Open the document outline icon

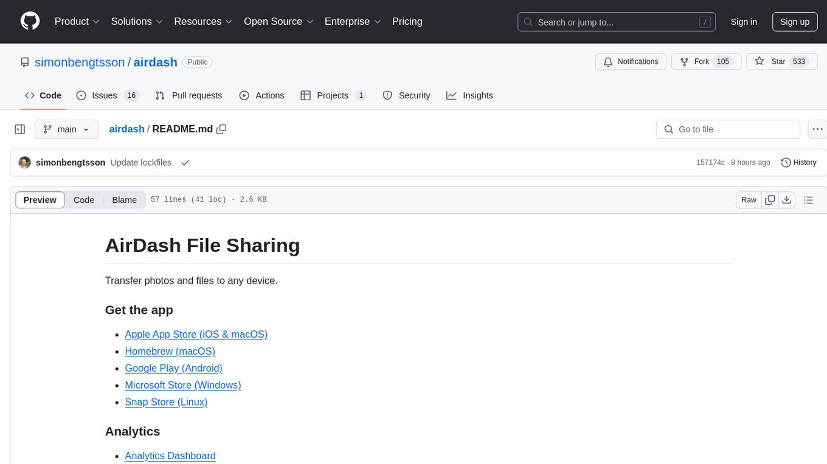pyautogui.click(x=808, y=200)
